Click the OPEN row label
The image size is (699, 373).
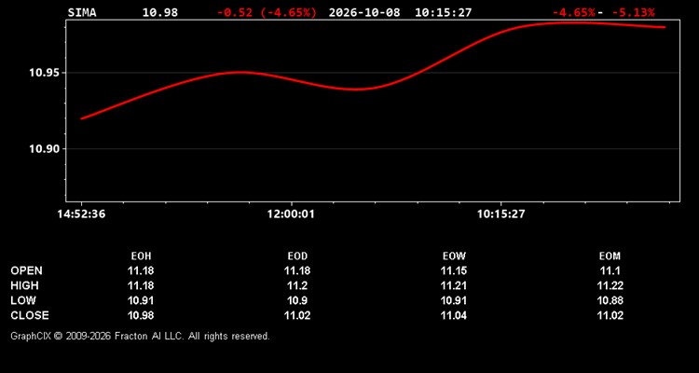coord(27,270)
